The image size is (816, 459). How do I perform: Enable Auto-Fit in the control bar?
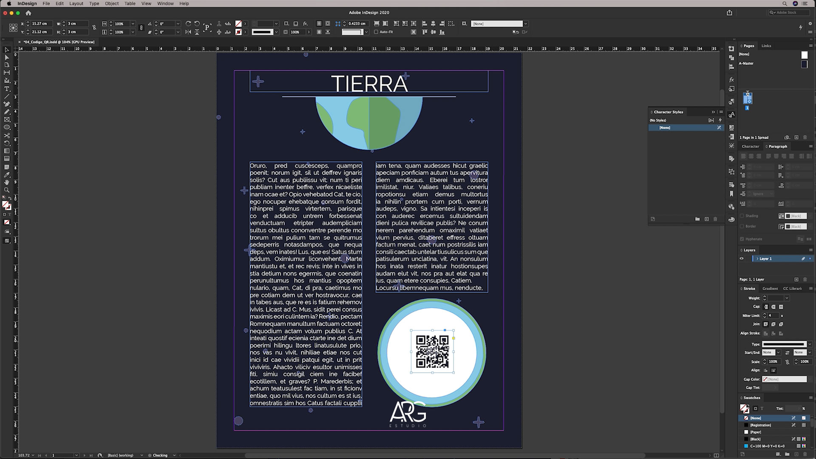[377, 32]
